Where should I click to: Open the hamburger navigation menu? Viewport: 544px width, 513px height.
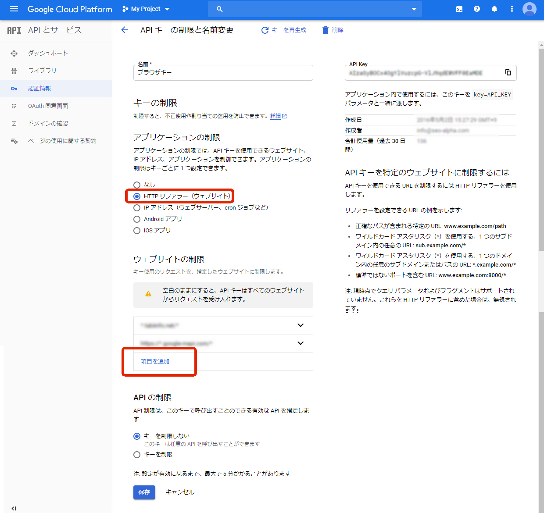[14, 9]
